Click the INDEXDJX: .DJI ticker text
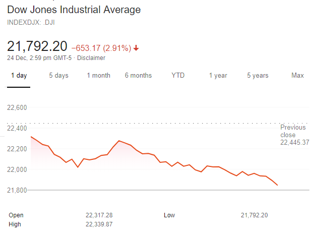323x239 pixels. [x=31, y=22]
